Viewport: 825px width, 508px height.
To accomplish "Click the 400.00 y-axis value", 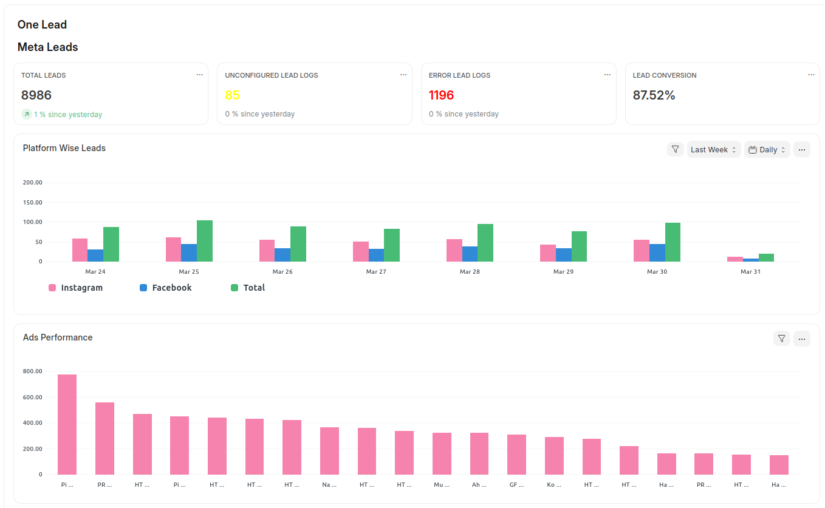I will point(33,423).
